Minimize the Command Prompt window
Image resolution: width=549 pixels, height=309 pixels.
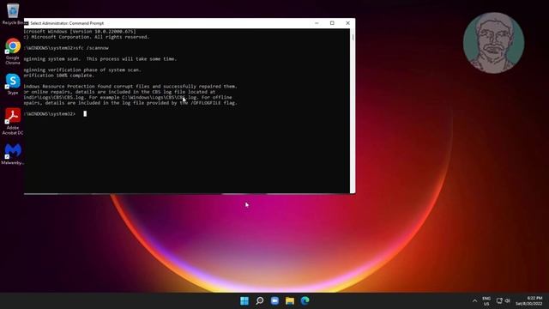tap(317, 23)
